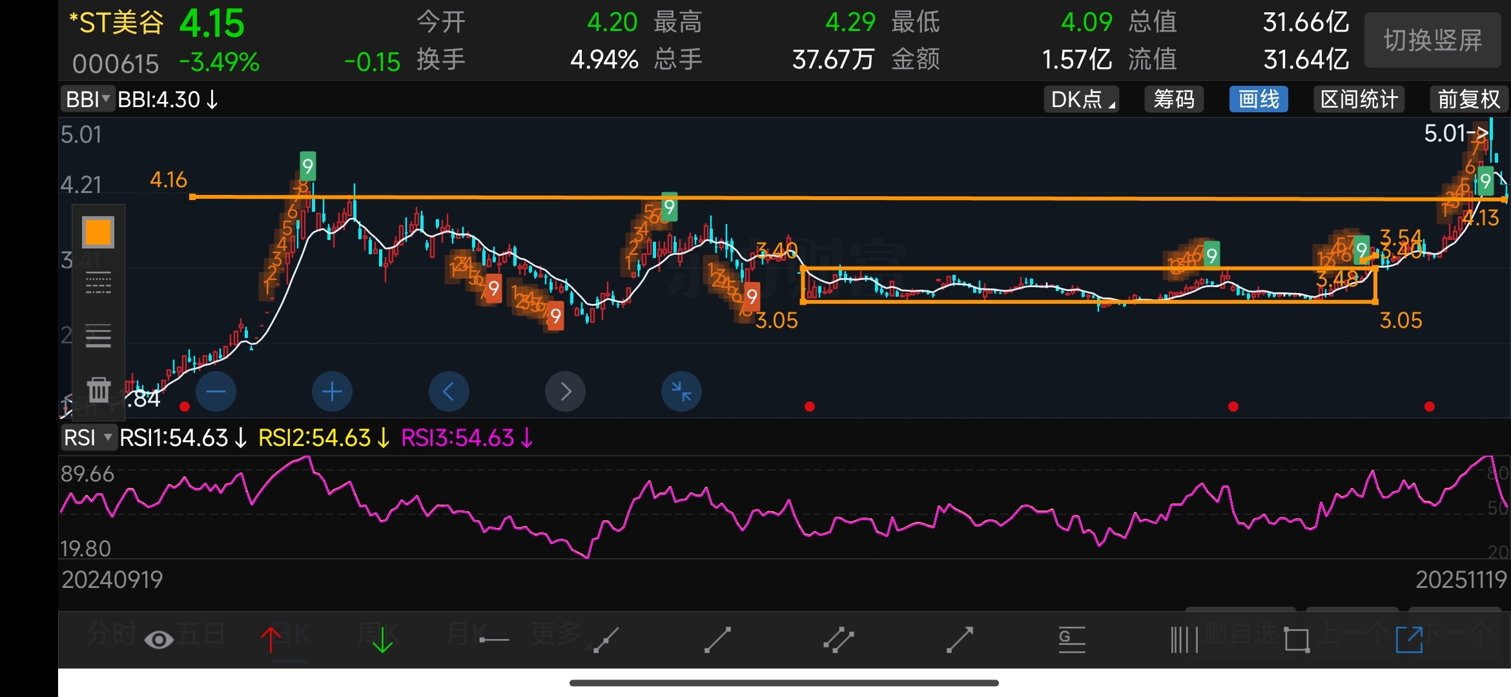Click the 切换竖屏 button
The image size is (1511, 697).
tap(1432, 40)
